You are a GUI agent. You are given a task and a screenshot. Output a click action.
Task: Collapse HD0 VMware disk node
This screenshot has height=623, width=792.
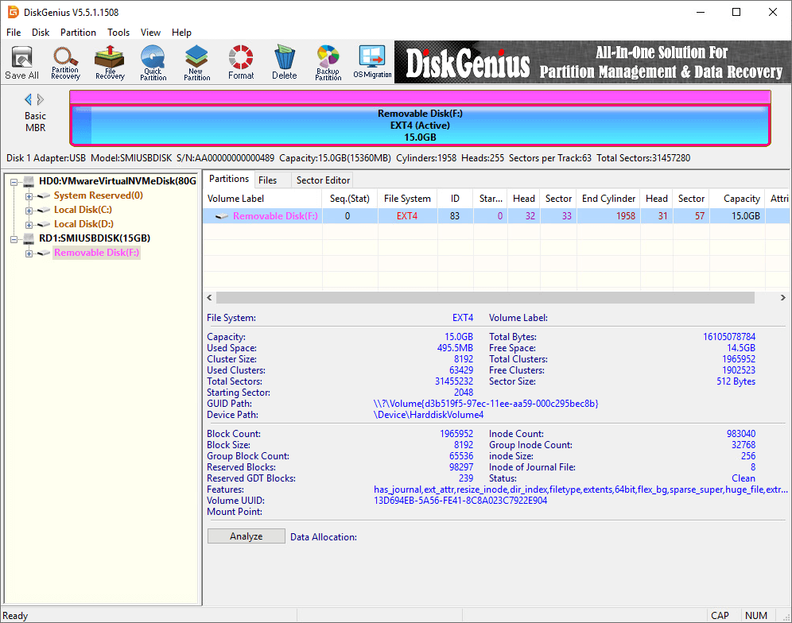point(14,182)
